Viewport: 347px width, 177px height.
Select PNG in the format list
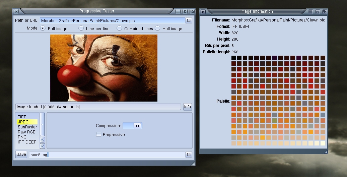22,137
